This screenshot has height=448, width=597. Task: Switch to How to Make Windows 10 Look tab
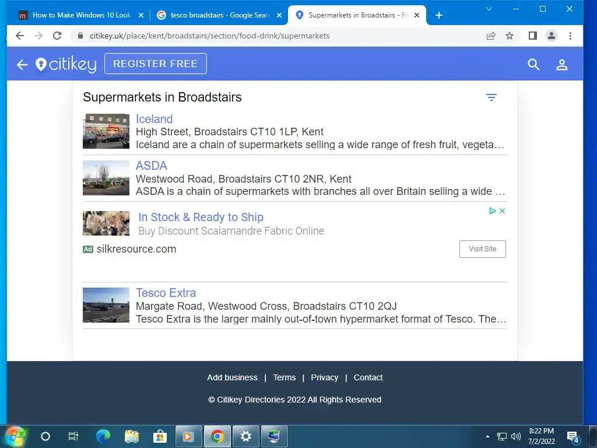(x=82, y=15)
